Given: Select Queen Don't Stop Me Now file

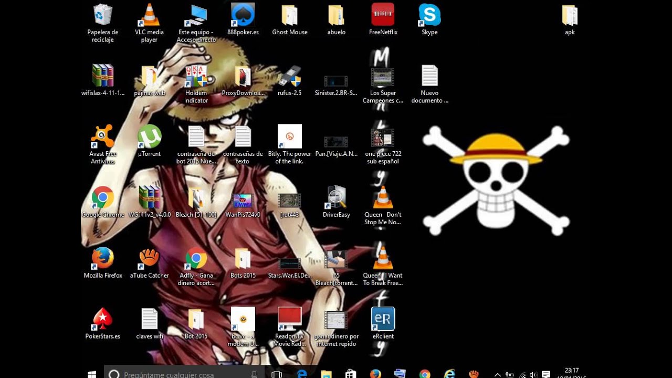Looking at the screenshot, I should click(x=383, y=206).
